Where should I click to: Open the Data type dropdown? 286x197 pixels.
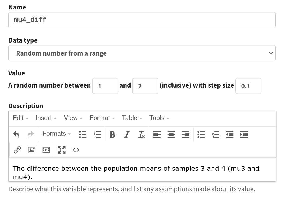(142, 53)
